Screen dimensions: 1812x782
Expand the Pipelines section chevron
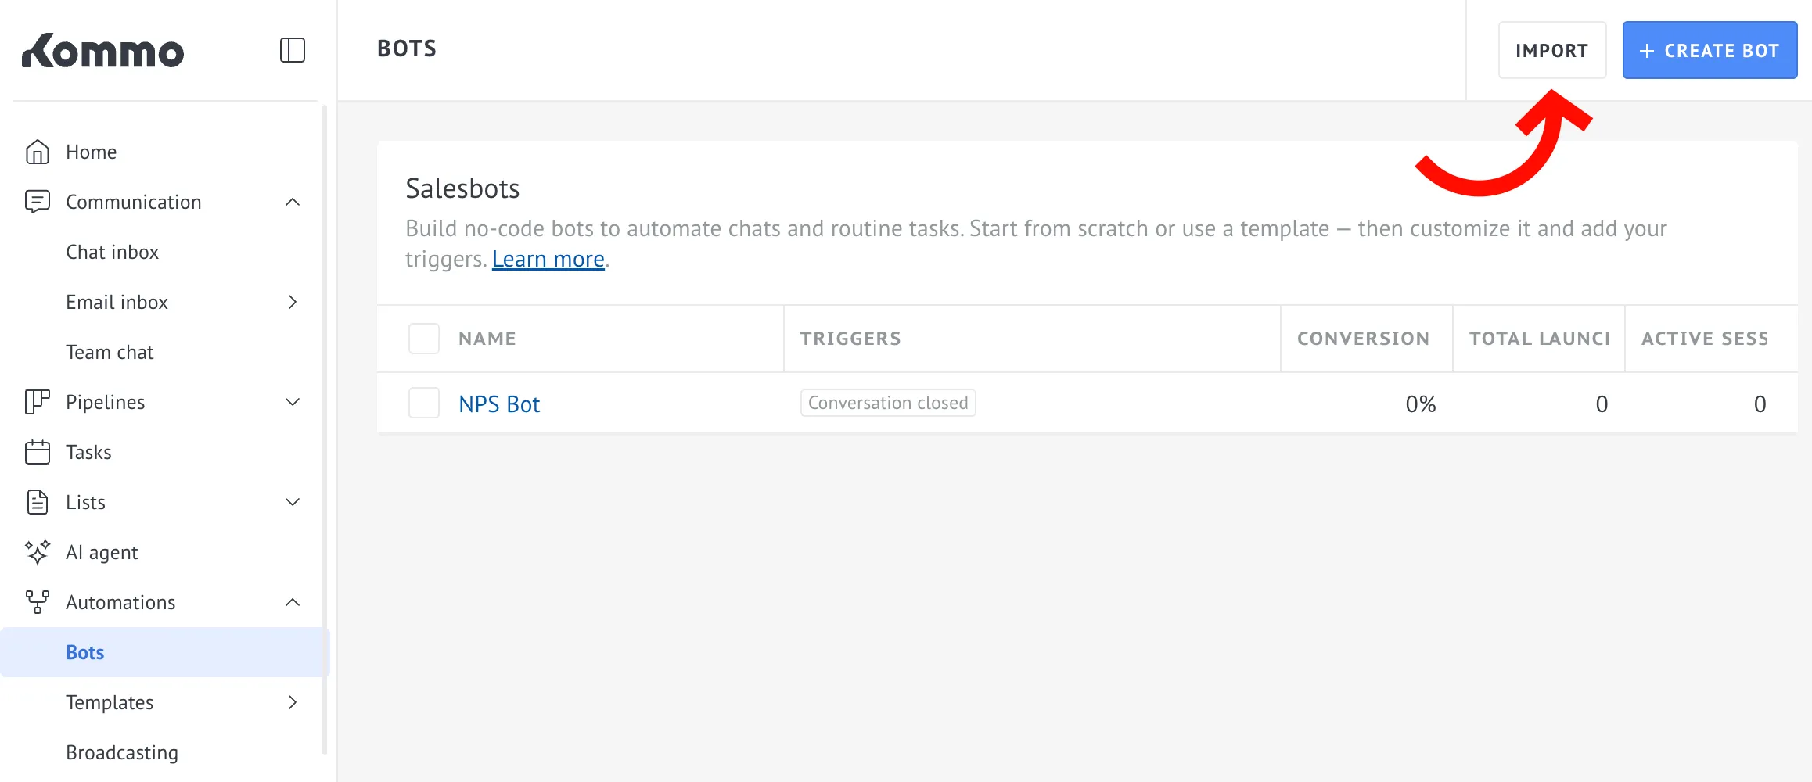pos(293,402)
